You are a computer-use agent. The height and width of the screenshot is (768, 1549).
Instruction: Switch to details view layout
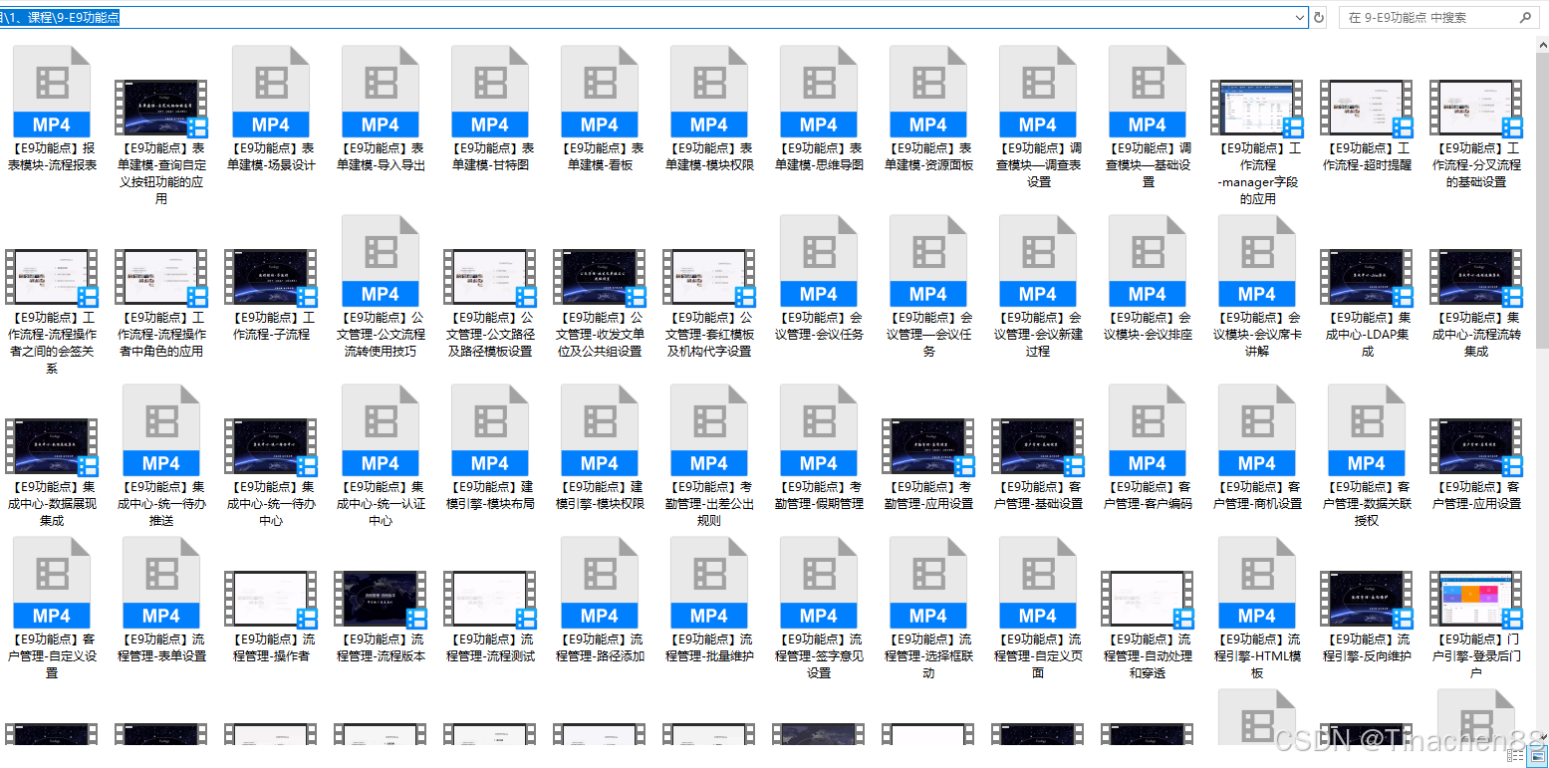(x=1513, y=757)
